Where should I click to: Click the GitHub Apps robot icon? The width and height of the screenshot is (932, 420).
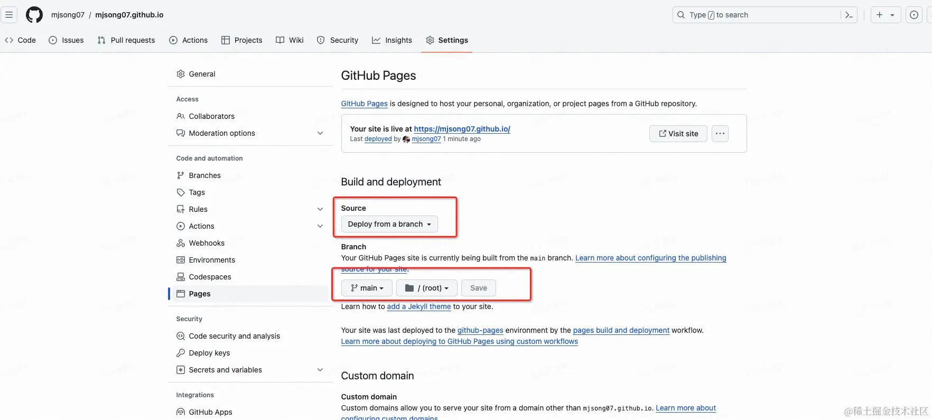[181, 412]
